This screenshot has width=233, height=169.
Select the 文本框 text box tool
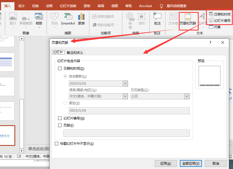pos(173,19)
